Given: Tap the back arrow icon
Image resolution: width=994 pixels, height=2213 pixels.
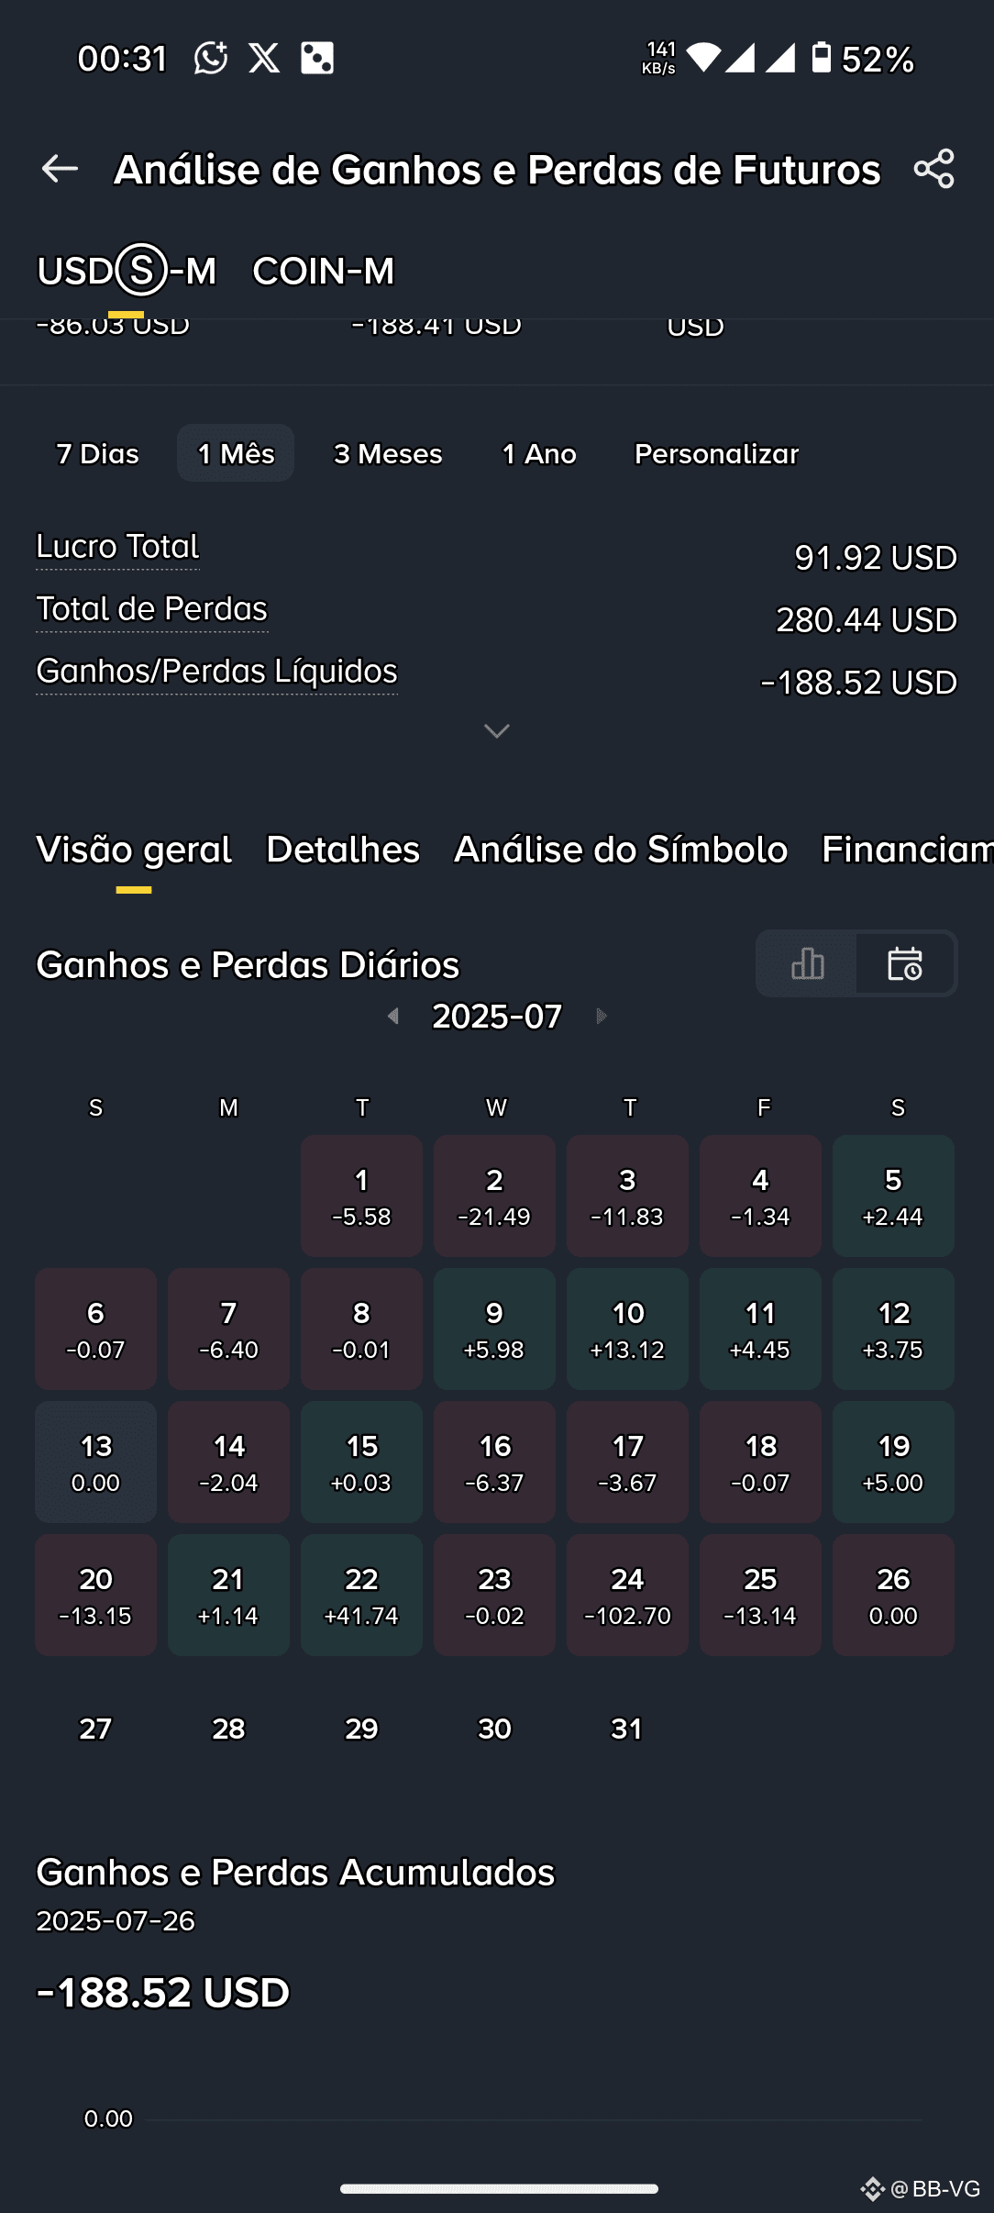Looking at the screenshot, I should point(60,169).
